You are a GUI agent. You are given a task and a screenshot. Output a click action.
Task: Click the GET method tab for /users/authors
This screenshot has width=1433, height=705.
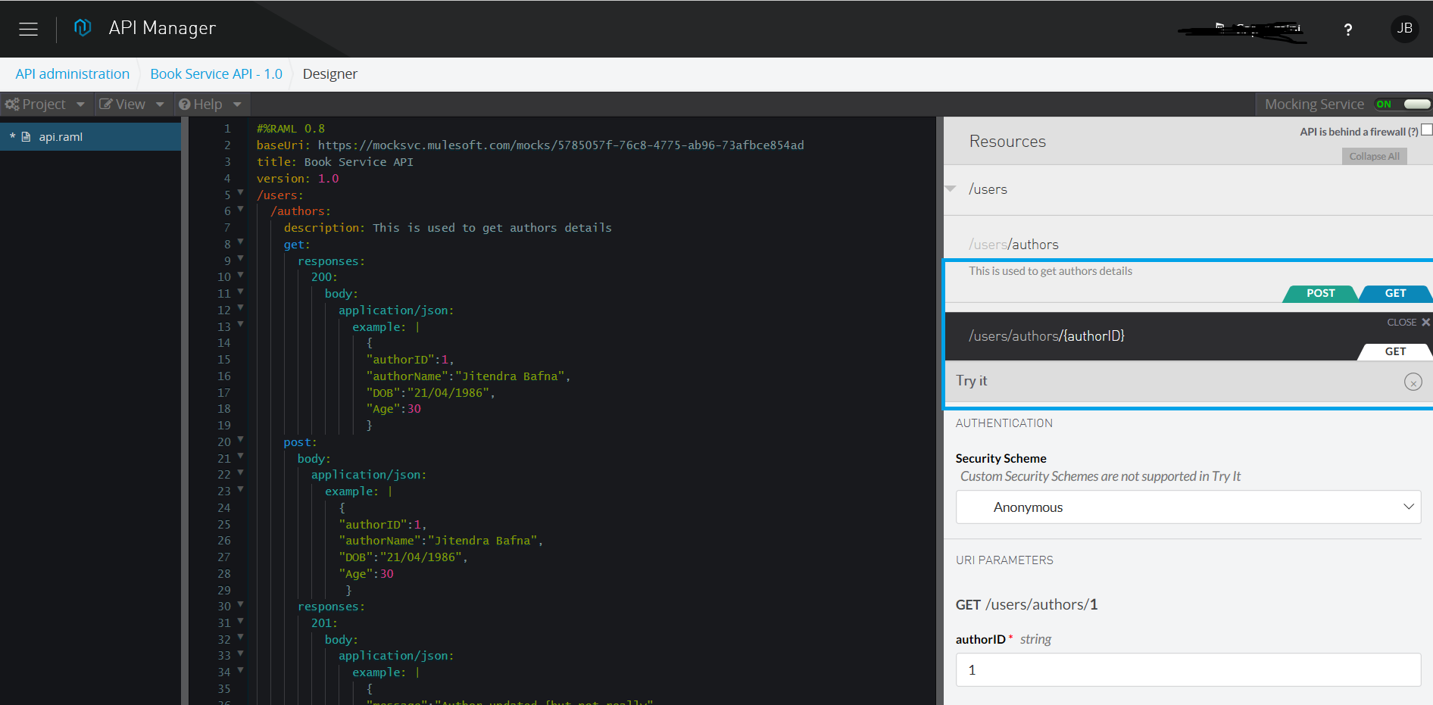pyautogui.click(x=1395, y=294)
